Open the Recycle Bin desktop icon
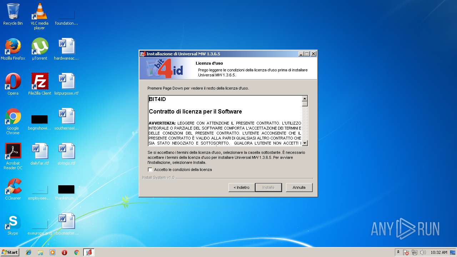 click(13, 14)
